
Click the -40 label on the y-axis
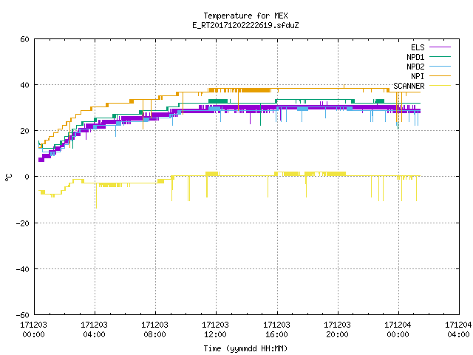click(x=23, y=269)
